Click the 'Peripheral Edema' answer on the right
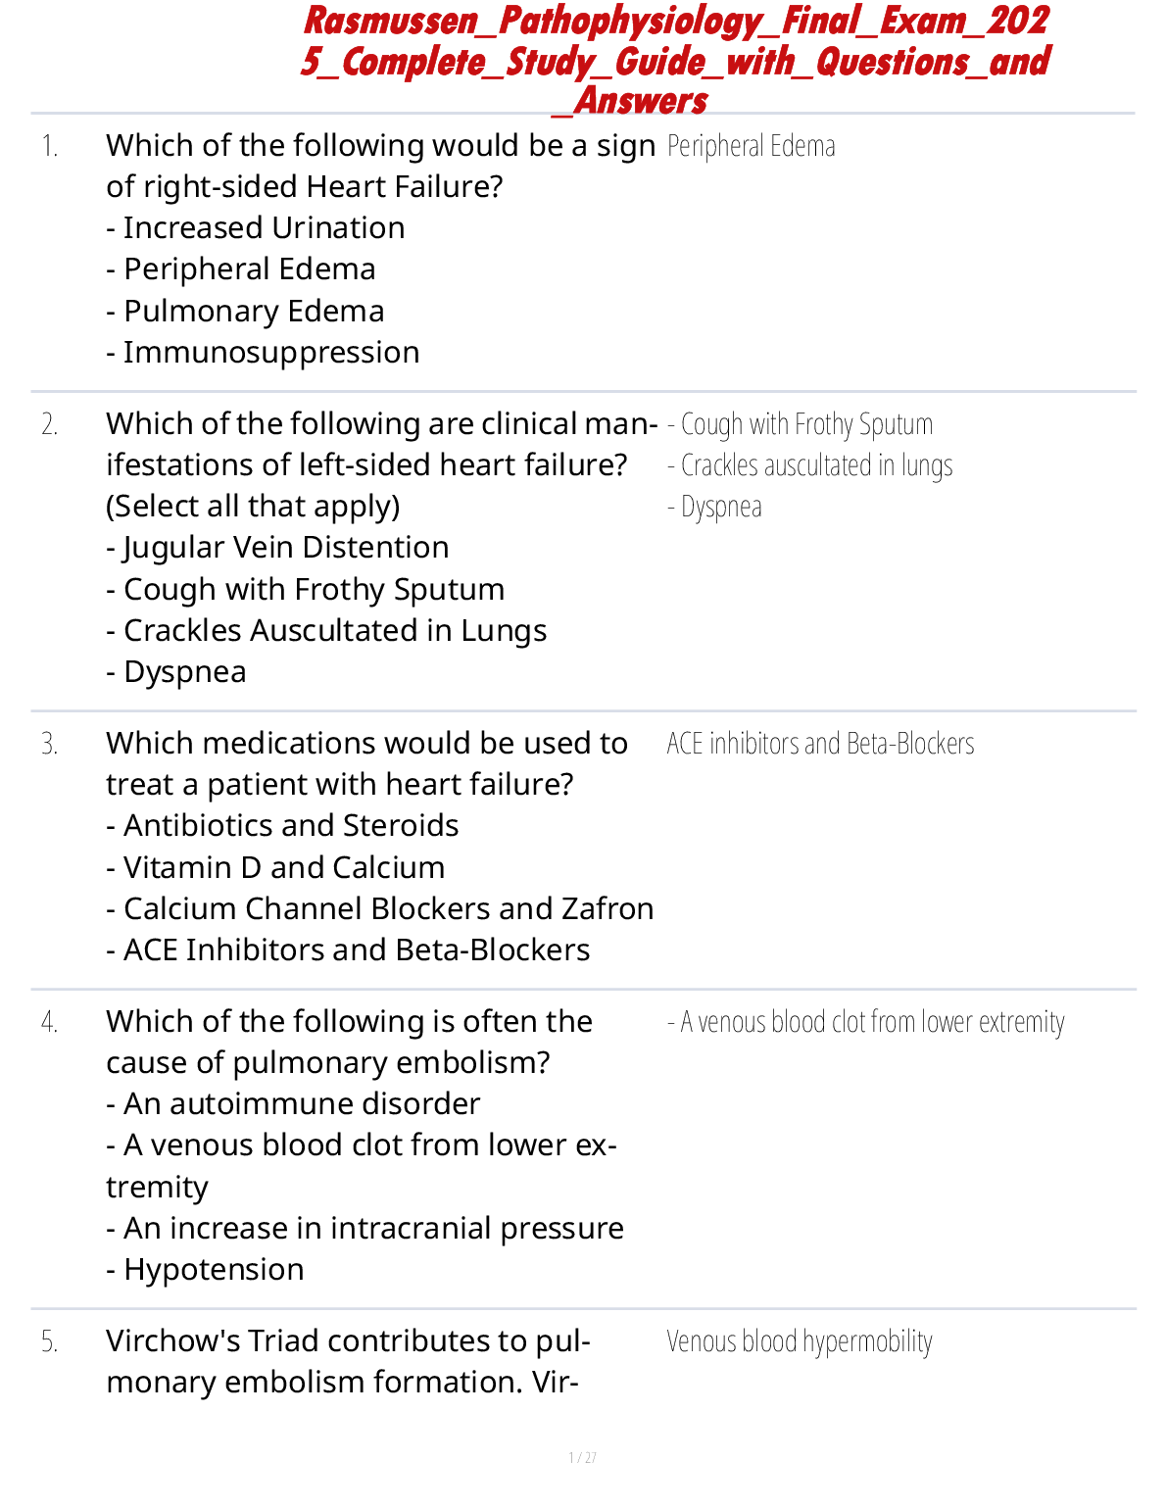This screenshot has height=1509, width=1166. [x=751, y=147]
